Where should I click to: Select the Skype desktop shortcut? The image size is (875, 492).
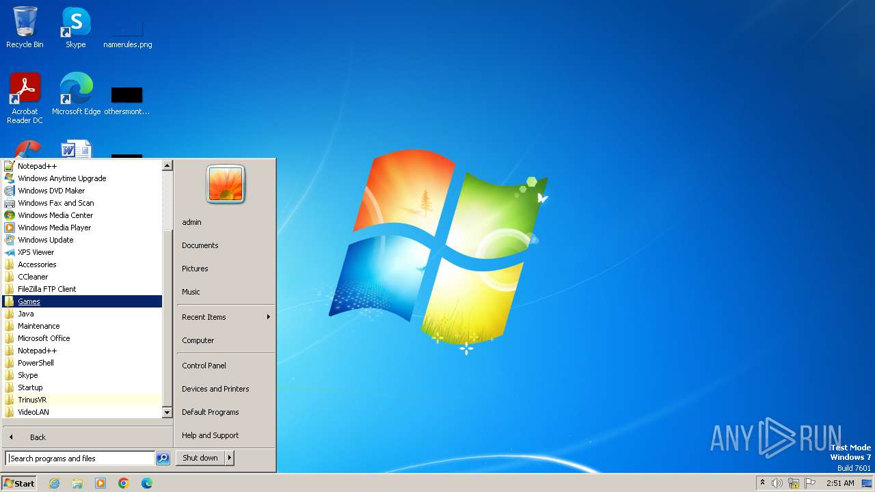pos(76,27)
